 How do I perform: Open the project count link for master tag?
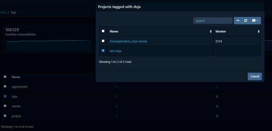tap(116, 106)
